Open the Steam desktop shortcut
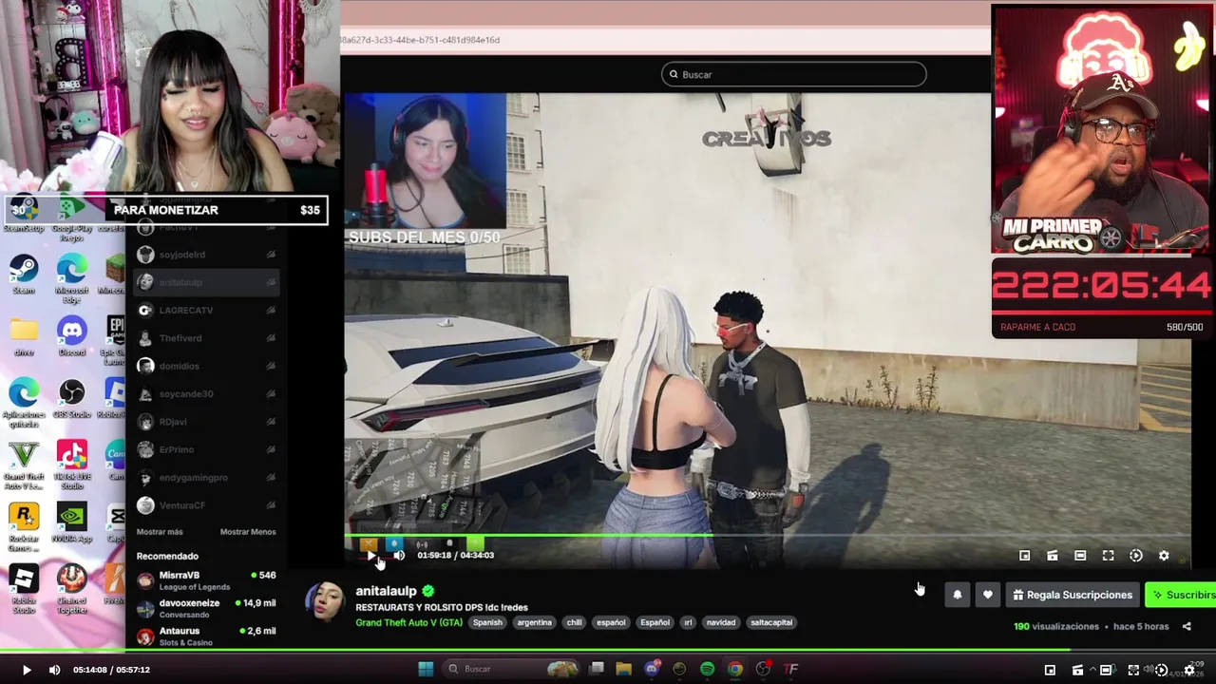Screen dimensions: 1216x684 [x=24, y=276]
